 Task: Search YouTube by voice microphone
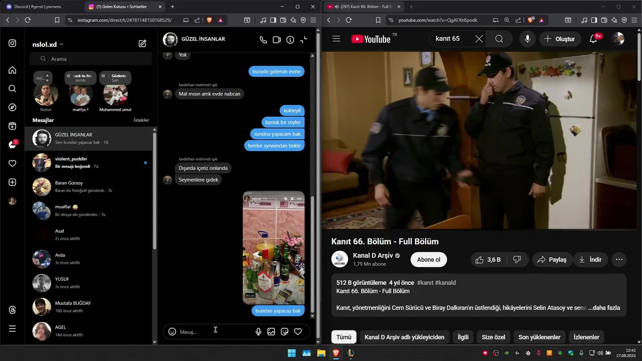527,39
